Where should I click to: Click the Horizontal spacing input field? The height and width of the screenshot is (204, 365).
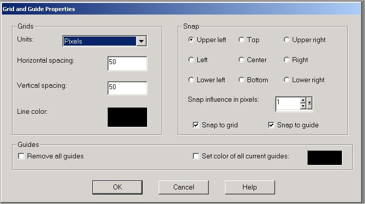point(127,64)
